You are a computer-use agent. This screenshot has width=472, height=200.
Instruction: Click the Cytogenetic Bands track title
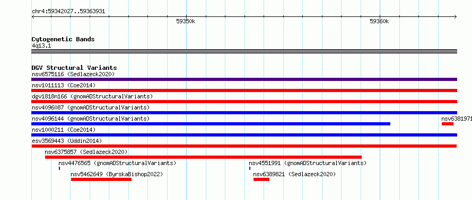(x=63, y=39)
